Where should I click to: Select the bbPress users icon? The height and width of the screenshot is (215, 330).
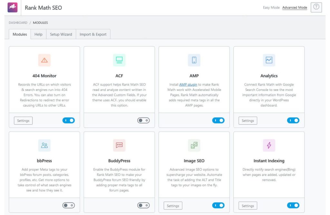(44, 145)
